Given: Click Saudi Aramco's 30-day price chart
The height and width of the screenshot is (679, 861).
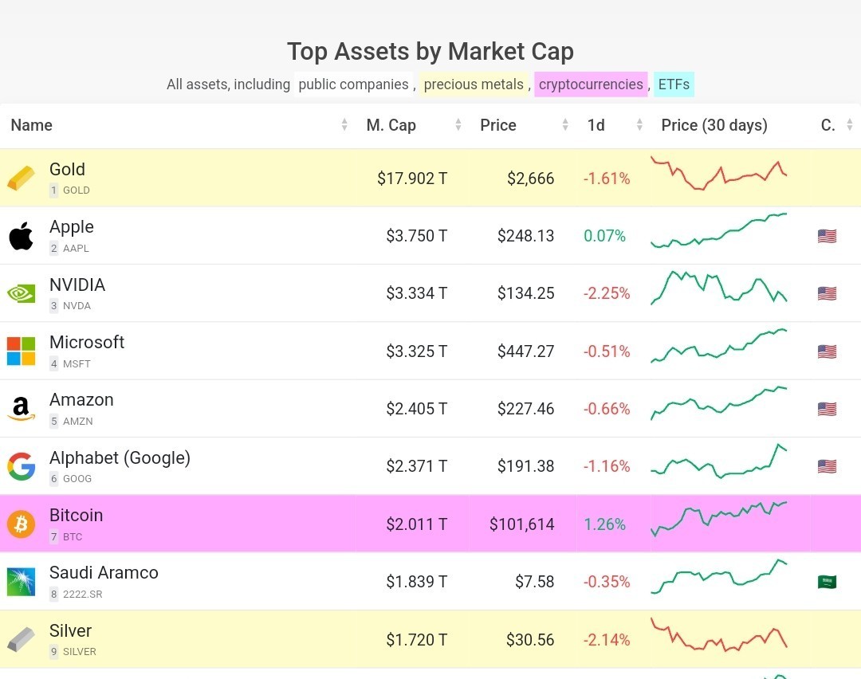Looking at the screenshot, I should click(719, 576).
